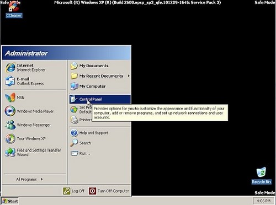Screen dimensions: 276x205
Task: Open the Search text entry
Action: (85, 143)
